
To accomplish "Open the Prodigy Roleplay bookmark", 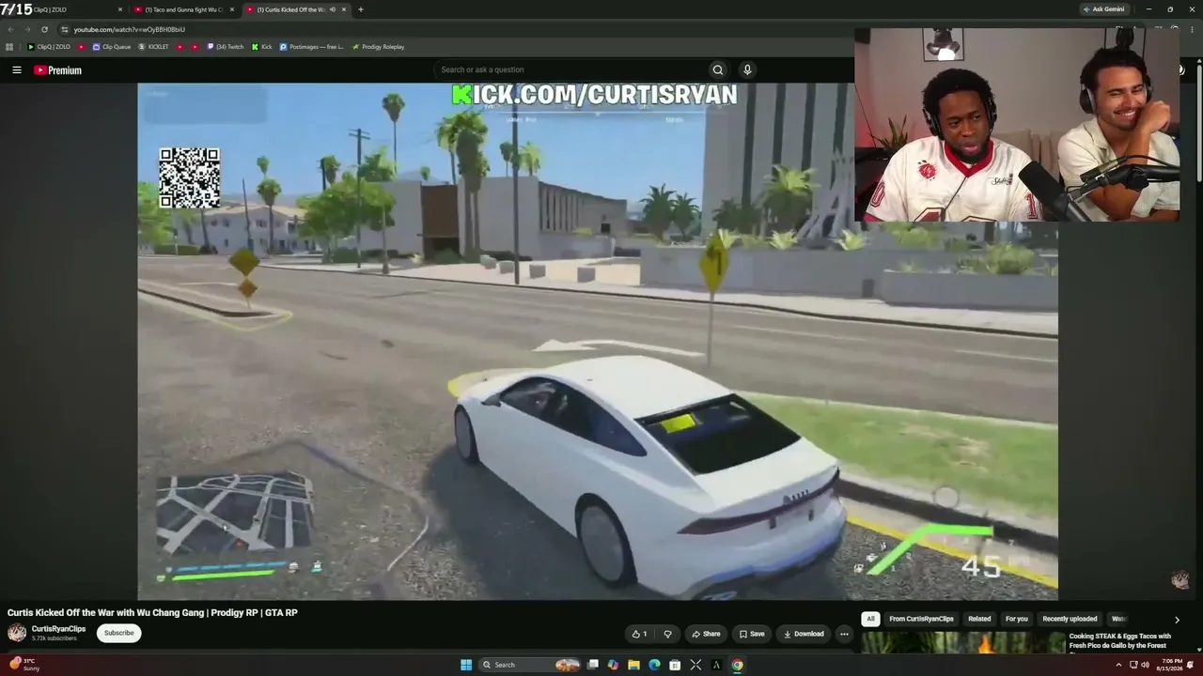I will pos(378,47).
